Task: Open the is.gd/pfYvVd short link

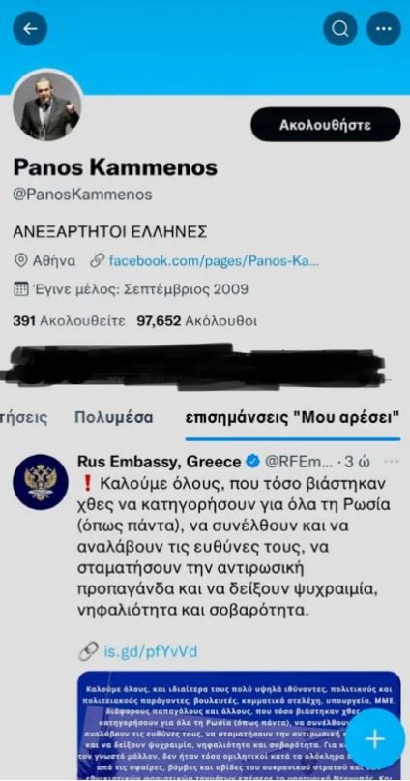Action: [150, 651]
